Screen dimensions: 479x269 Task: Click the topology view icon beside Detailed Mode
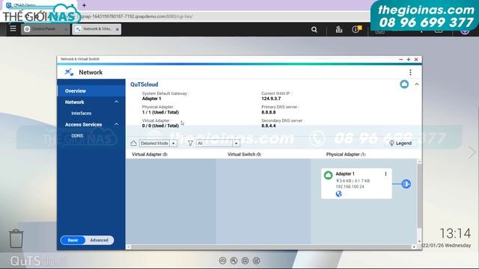click(133, 143)
